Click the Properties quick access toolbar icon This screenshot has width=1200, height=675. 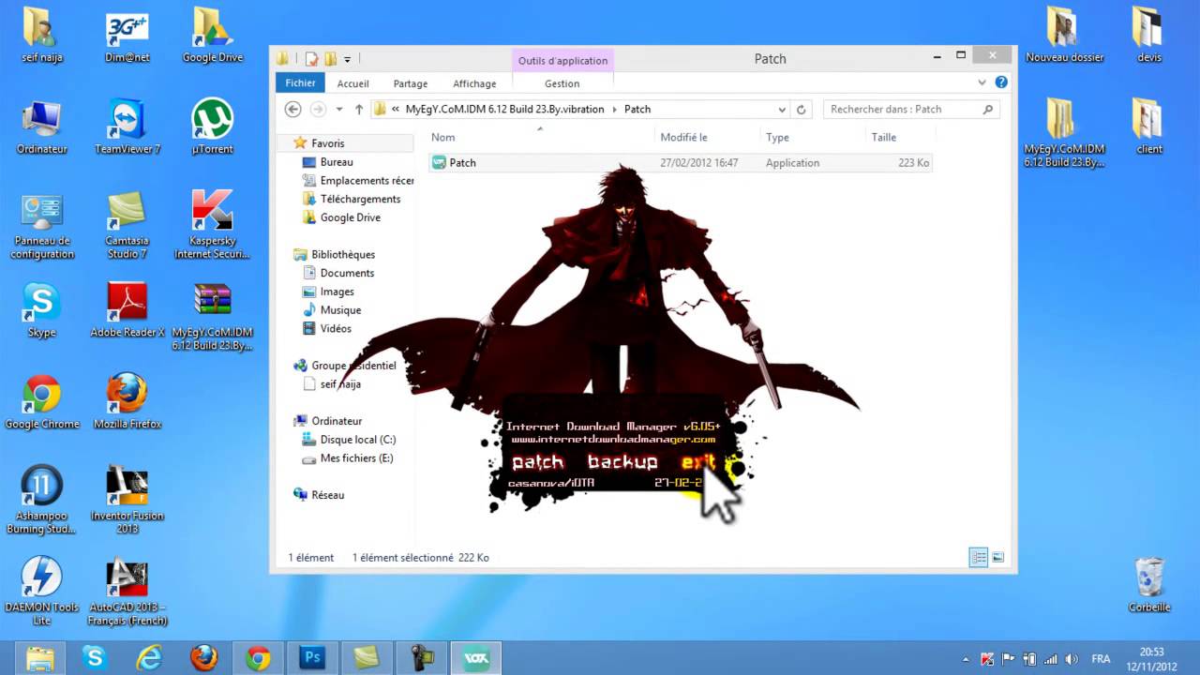click(x=311, y=59)
